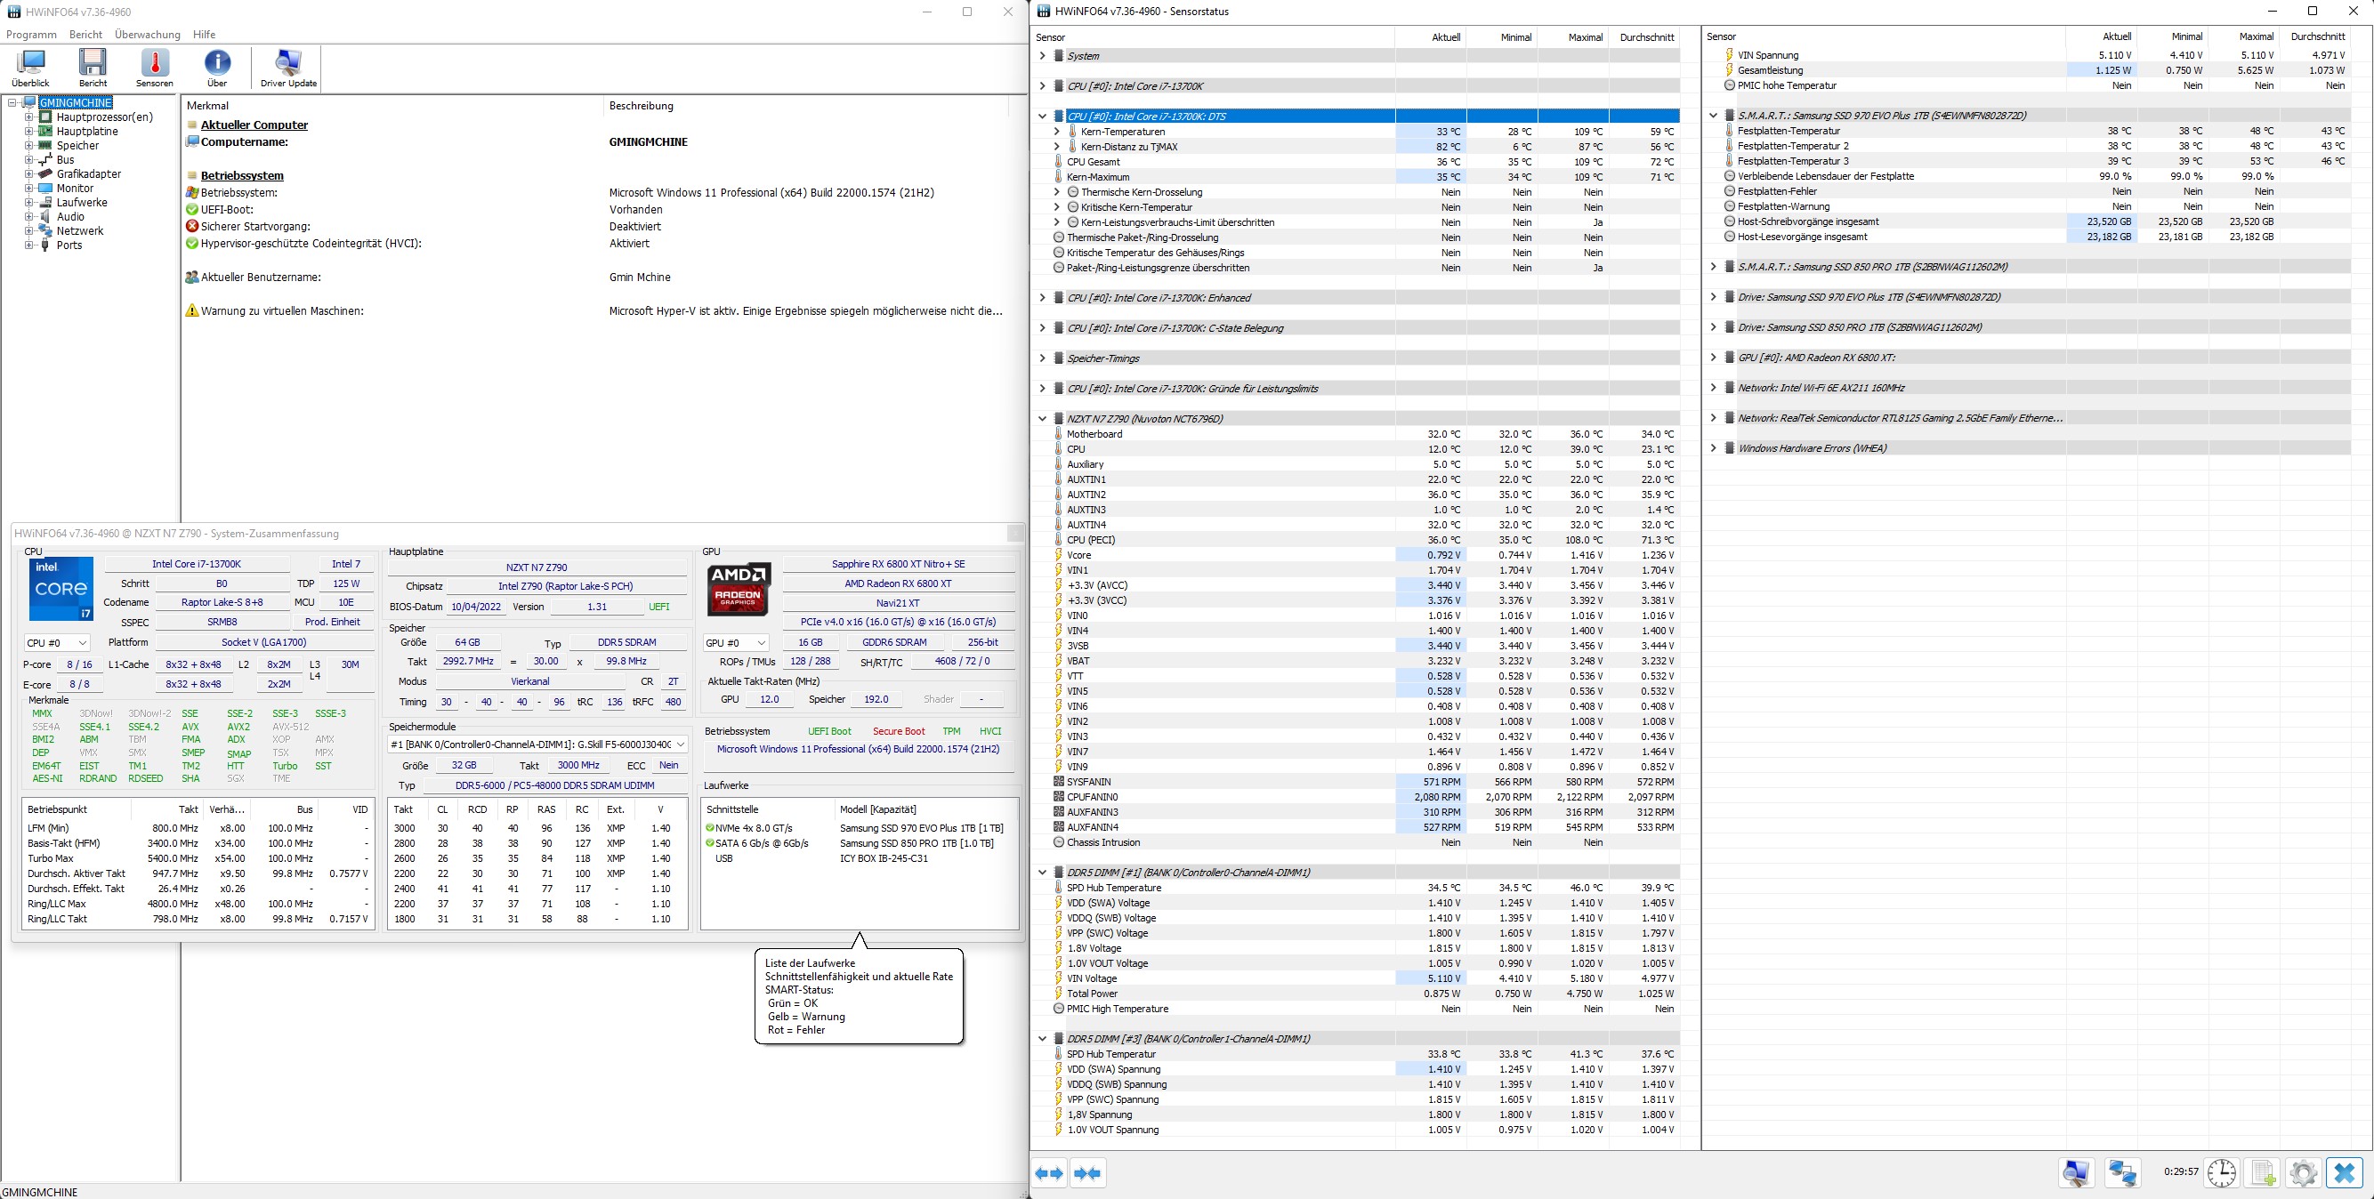Click the Driver Update toolbar icon
2374x1199 pixels.
pyautogui.click(x=288, y=68)
